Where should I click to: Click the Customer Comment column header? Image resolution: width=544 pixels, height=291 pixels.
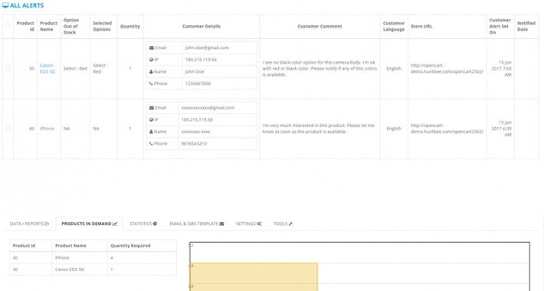pos(320,26)
